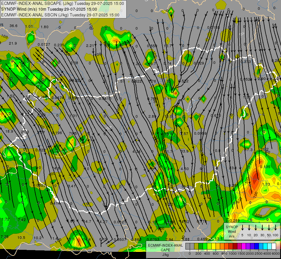Image resolution: width=281 pixels, height=259 pixels.
Task: Click the SYNOP Wind 10m title line
Action: (x=49, y=9)
